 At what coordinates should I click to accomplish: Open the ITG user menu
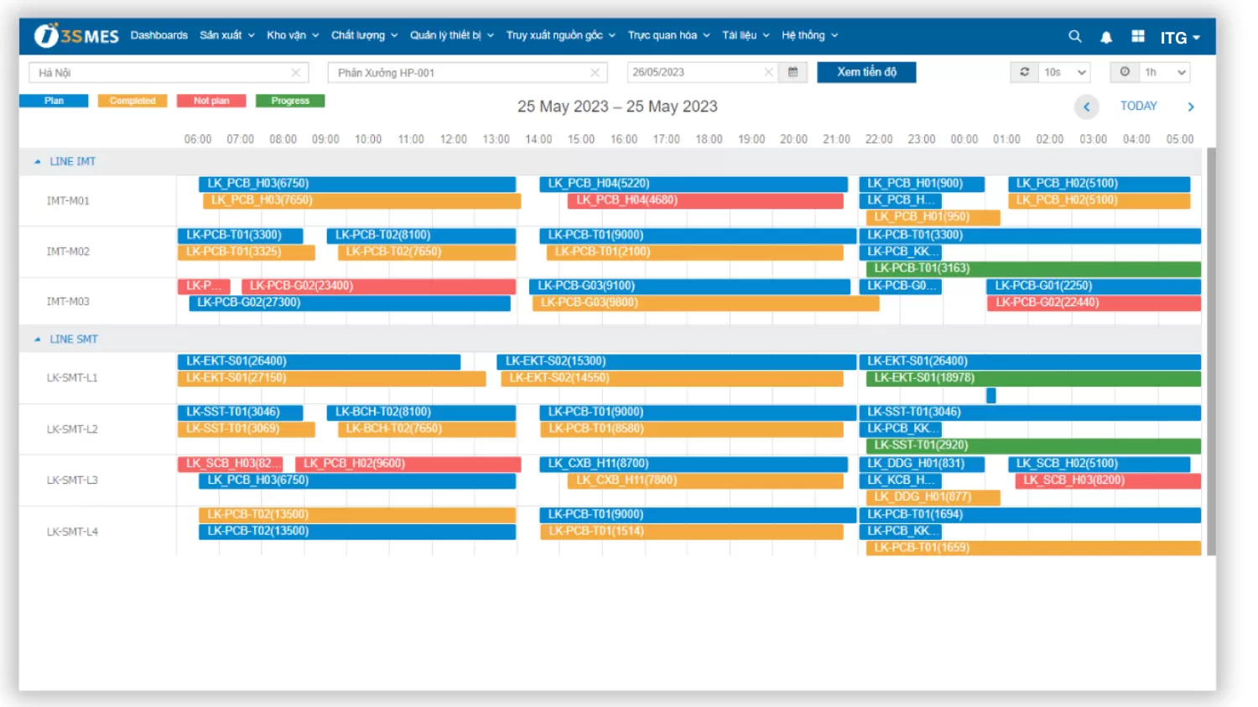1179,38
